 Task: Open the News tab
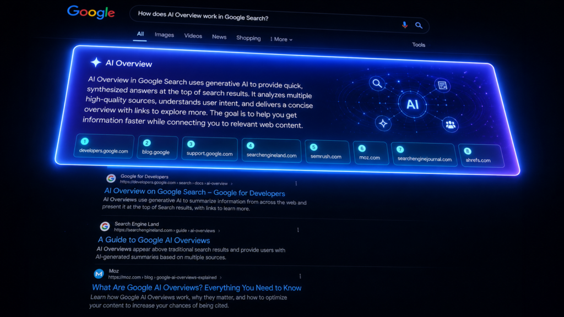(x=219, y=37)
